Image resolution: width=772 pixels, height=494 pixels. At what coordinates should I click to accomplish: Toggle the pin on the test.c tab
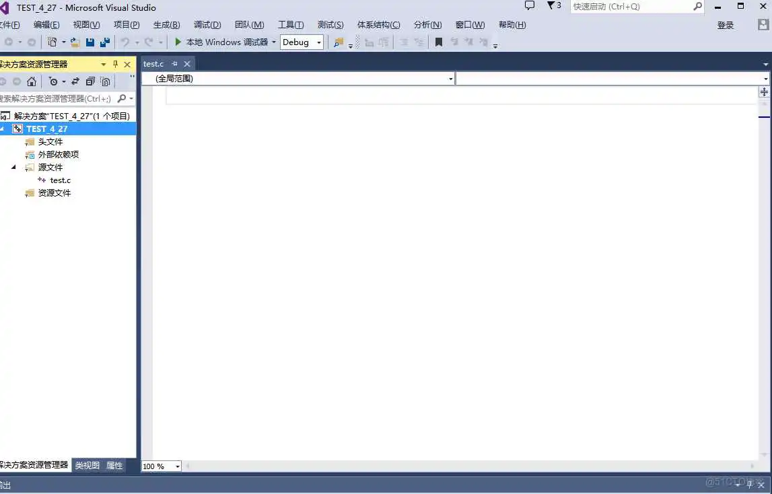tap(174, 64)
